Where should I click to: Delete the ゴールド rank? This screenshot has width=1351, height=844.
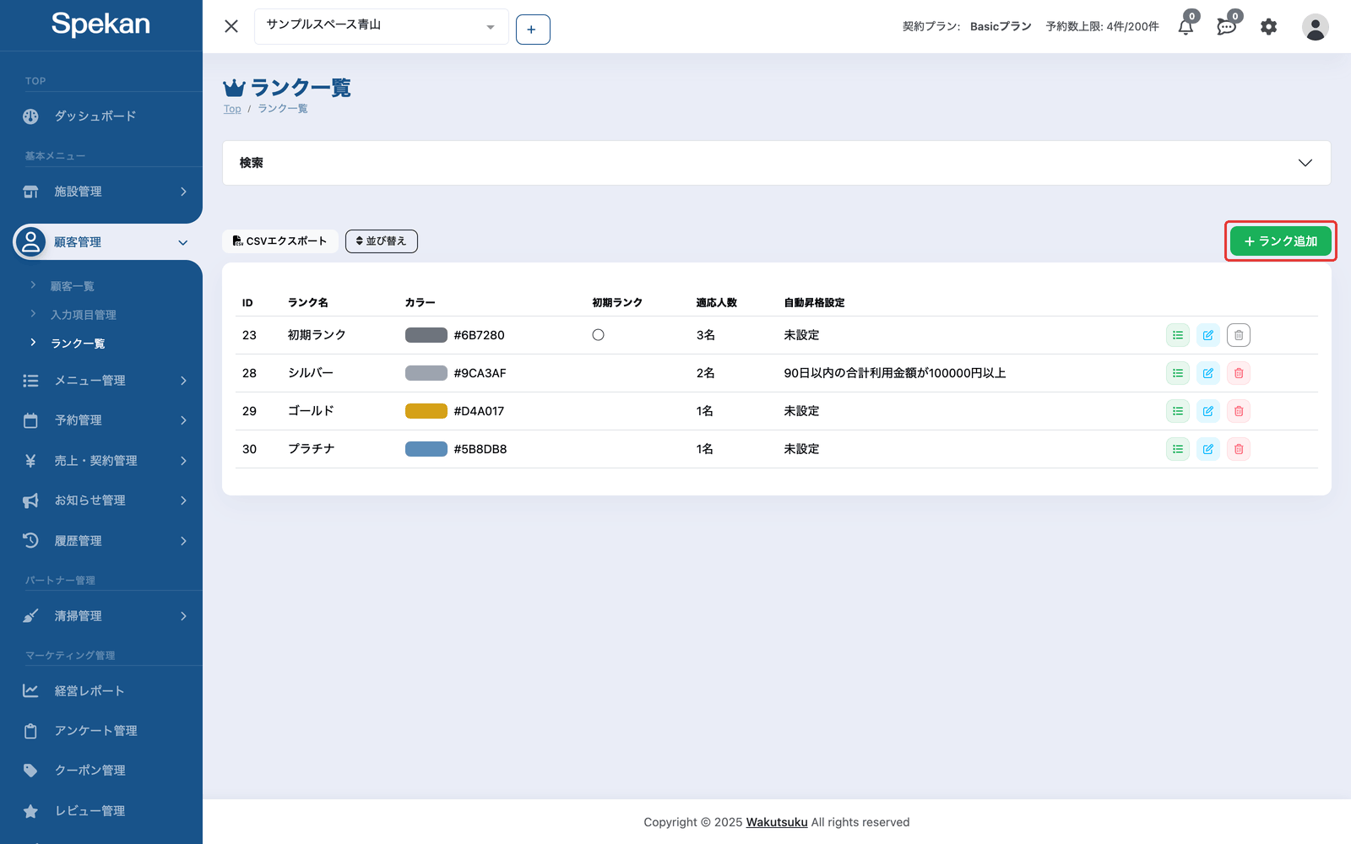pyautogui.click(x=1239, y=411)
